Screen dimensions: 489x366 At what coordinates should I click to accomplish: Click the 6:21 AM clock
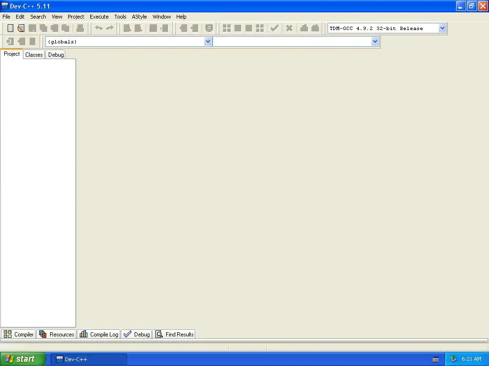(x=471, y=359)
